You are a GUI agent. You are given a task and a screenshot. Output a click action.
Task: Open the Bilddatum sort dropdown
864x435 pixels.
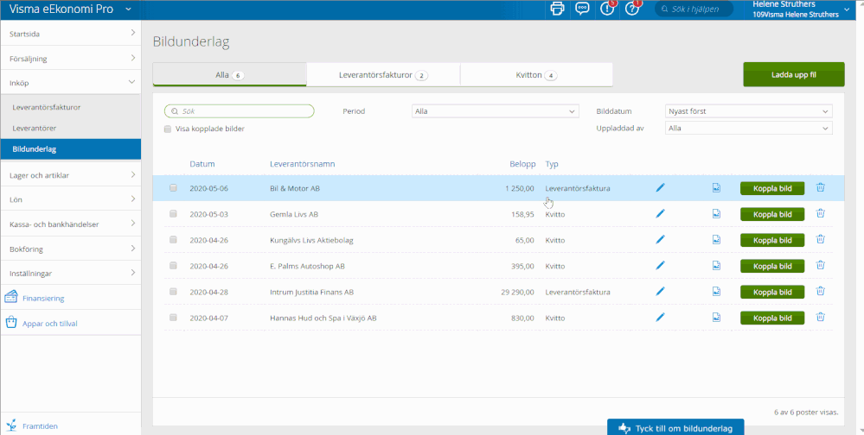pyautogui.click(x=748, y=111)
